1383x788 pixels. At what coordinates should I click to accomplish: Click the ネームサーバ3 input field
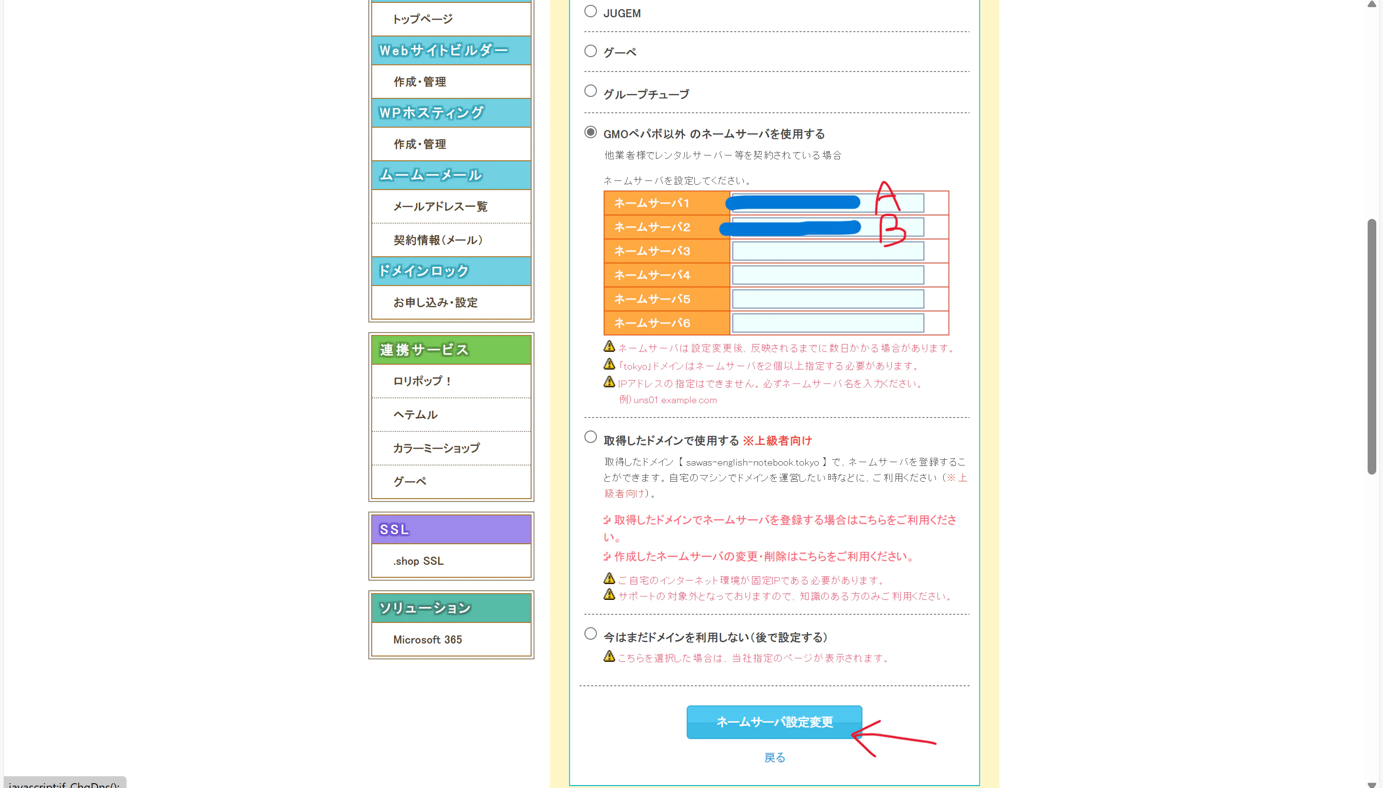[828, 251]
